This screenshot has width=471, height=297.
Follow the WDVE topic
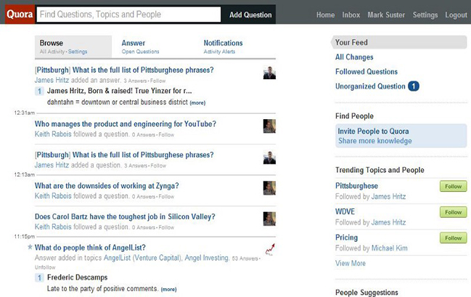454,212
